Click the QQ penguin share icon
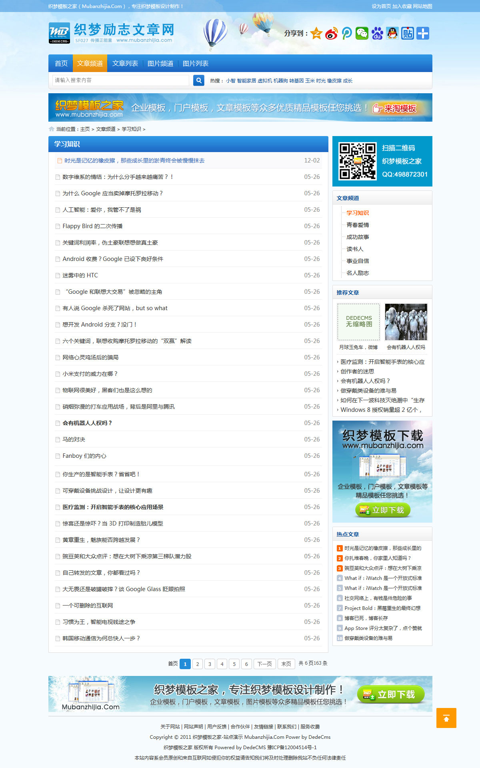Image resolution: width=480 pixels, height=768 pixels. click(x=392, y=34)
